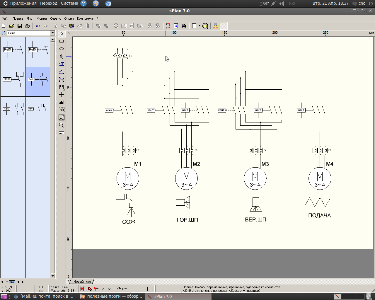Select the Insert Image tool
The height and width of the screenshot is (300, 375).
tap(62, 117)
